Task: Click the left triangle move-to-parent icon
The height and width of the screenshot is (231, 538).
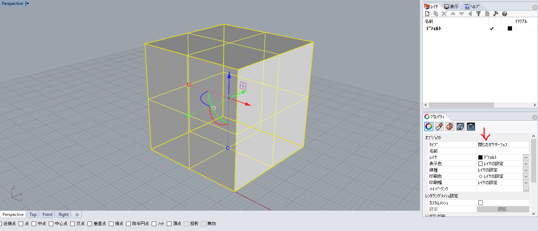Action: point(470,14)
